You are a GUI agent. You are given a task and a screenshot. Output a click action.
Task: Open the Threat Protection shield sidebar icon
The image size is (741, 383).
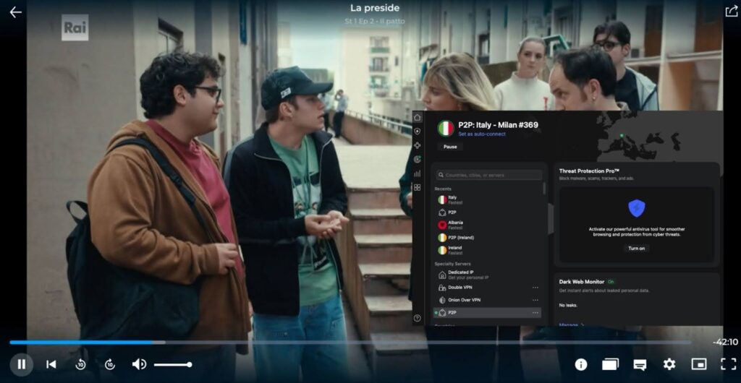point(418,131)
